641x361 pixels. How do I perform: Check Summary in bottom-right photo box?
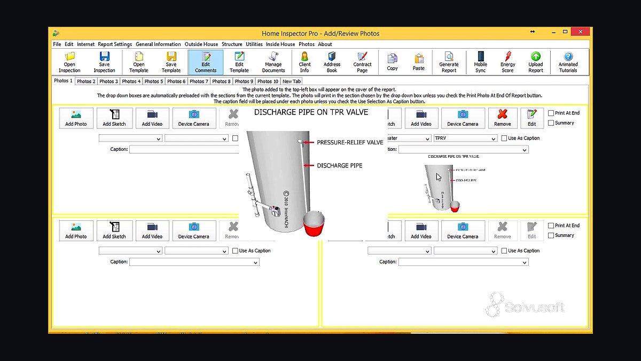click(x=551, y=236)
